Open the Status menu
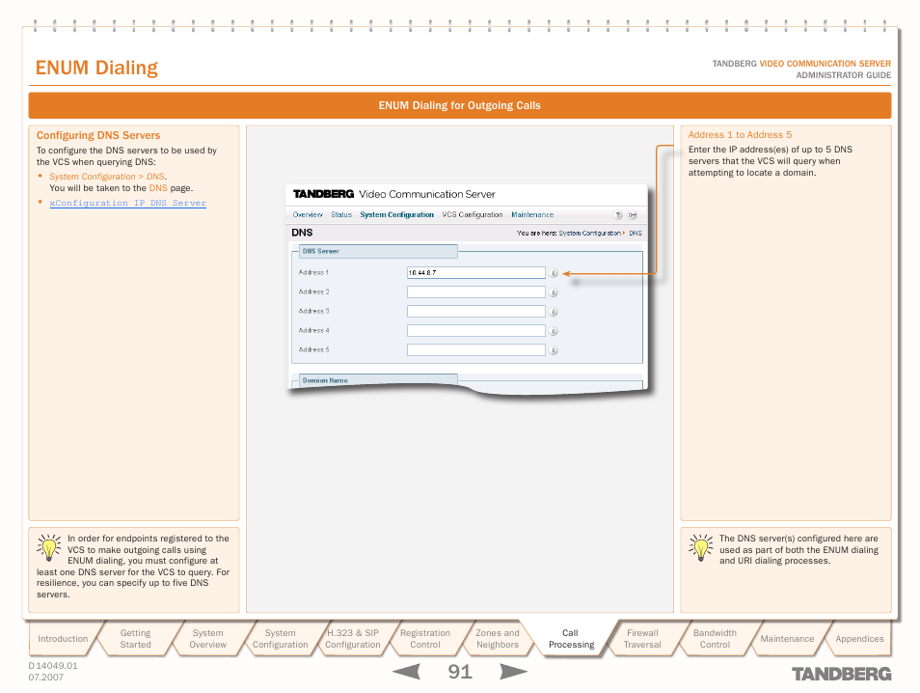 pyautogui.click(x=341, y=215)
